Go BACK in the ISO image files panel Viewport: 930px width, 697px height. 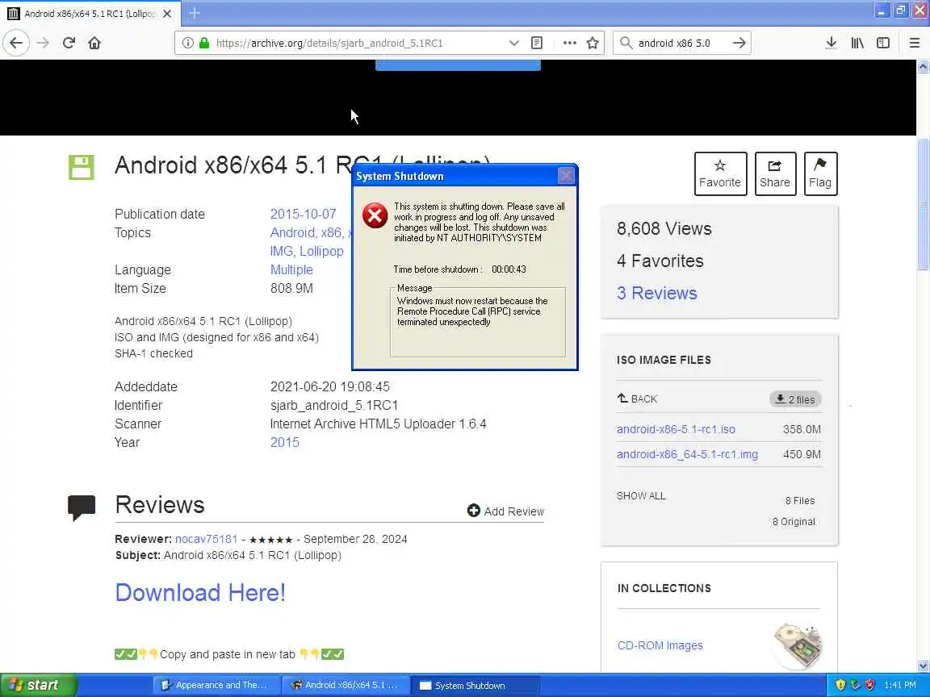(637, 399)
